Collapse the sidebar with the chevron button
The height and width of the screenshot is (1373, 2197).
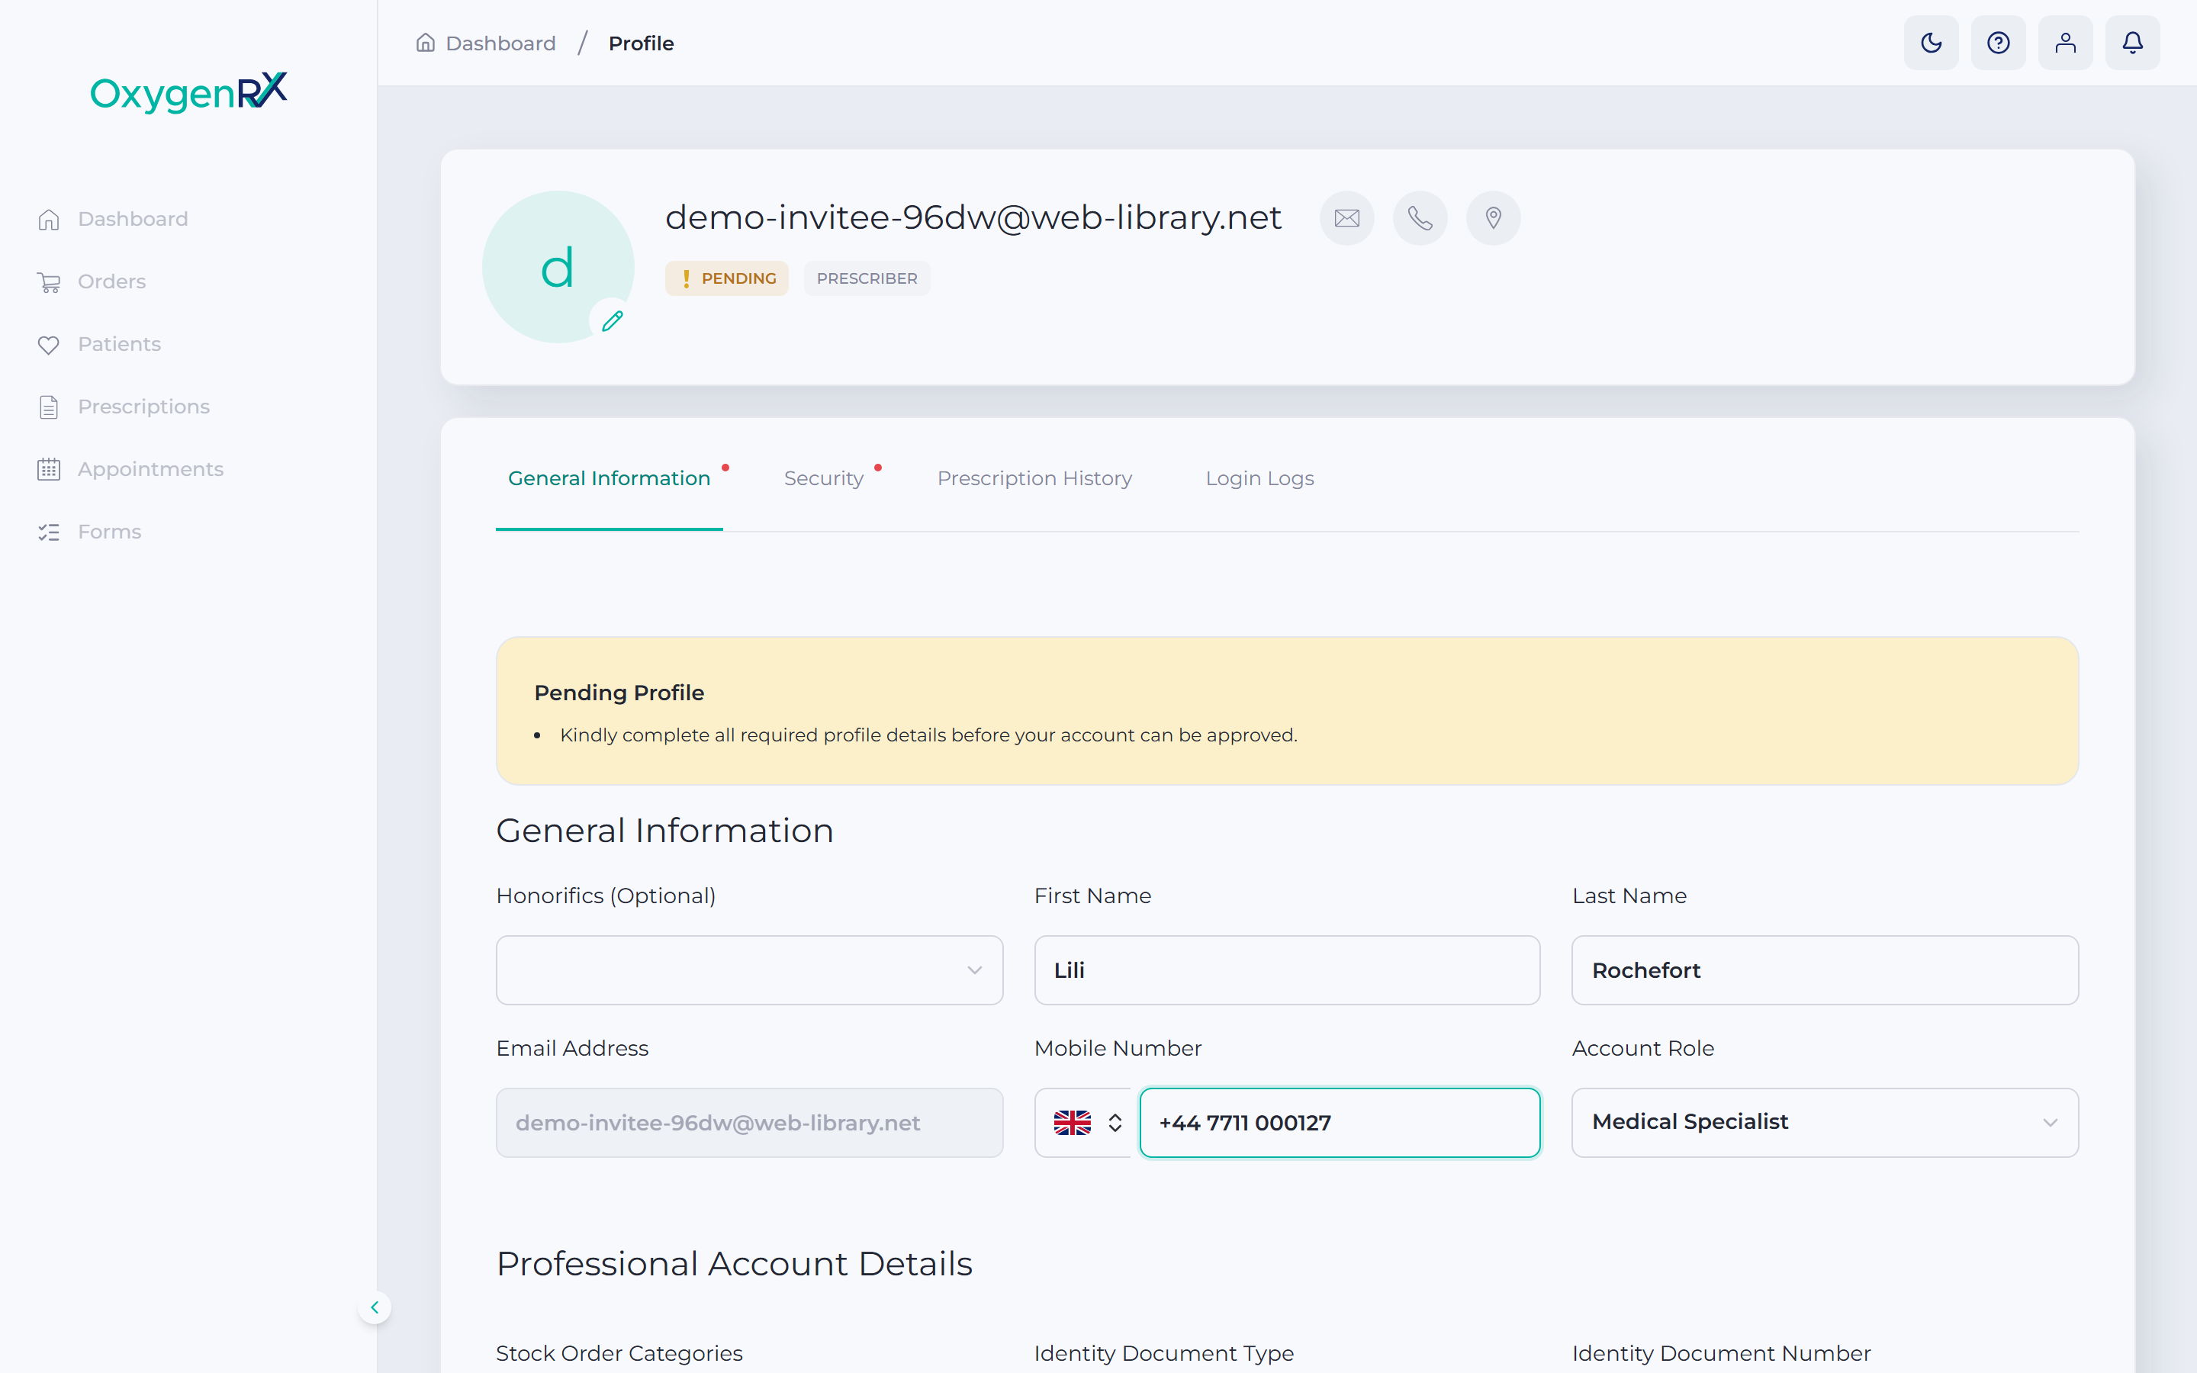pyautogui.click(x=374, y=1307)
